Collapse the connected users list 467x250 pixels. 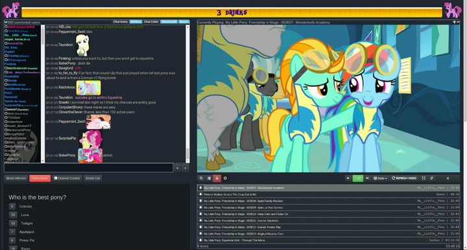coord(6,22)
